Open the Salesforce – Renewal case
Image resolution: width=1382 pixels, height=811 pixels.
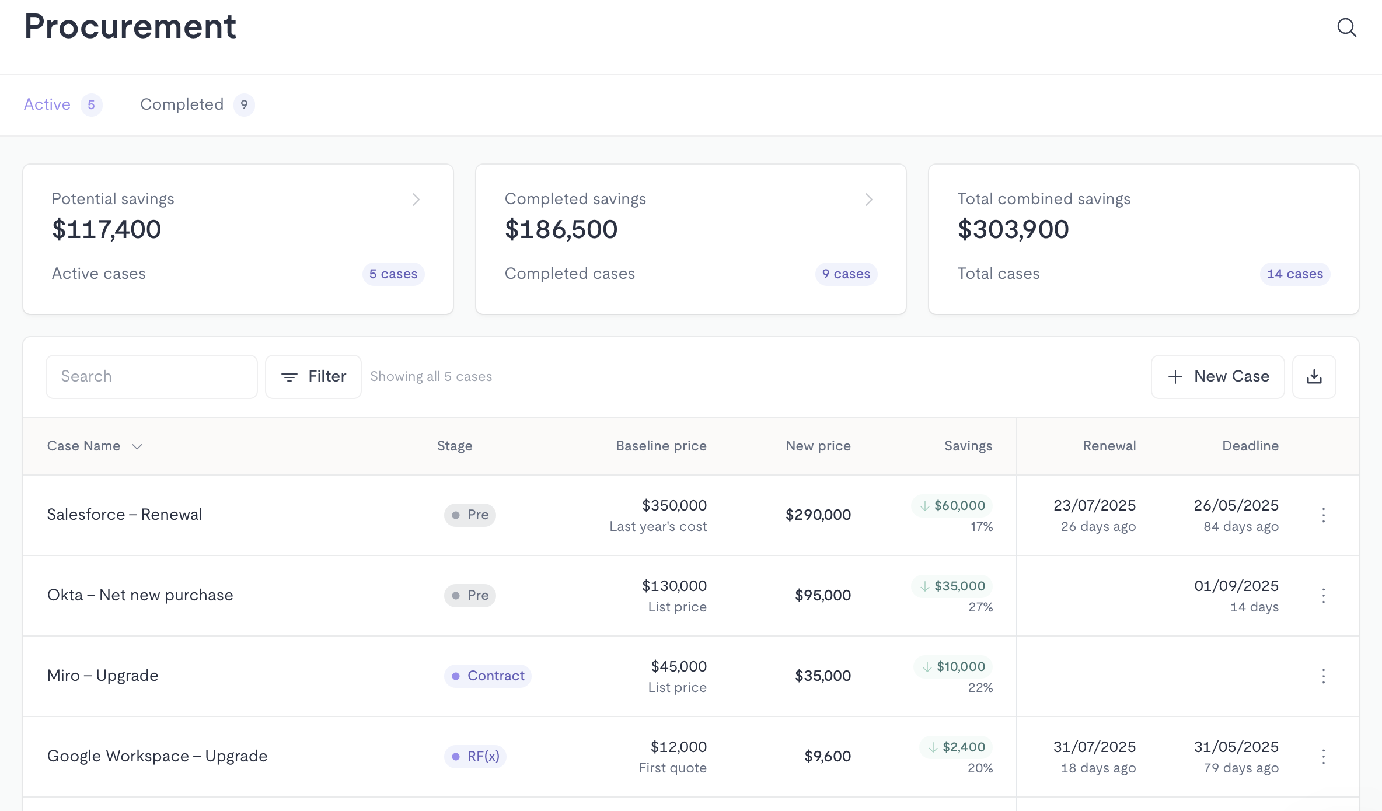pyautogui.click(x=124, y=515)
